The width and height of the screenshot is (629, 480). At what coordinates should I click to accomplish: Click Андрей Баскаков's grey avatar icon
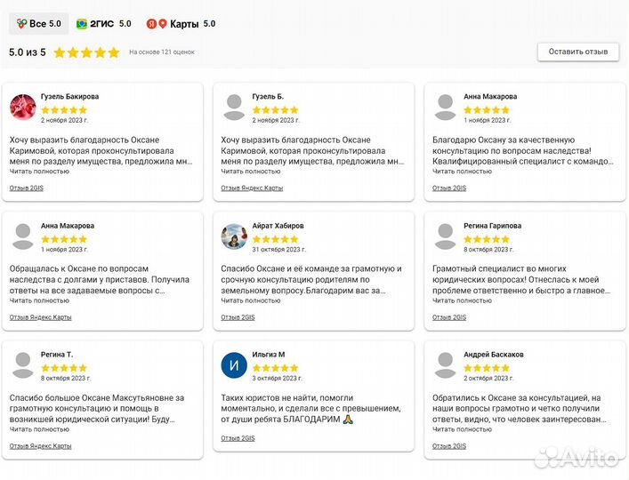click(446, 365)
